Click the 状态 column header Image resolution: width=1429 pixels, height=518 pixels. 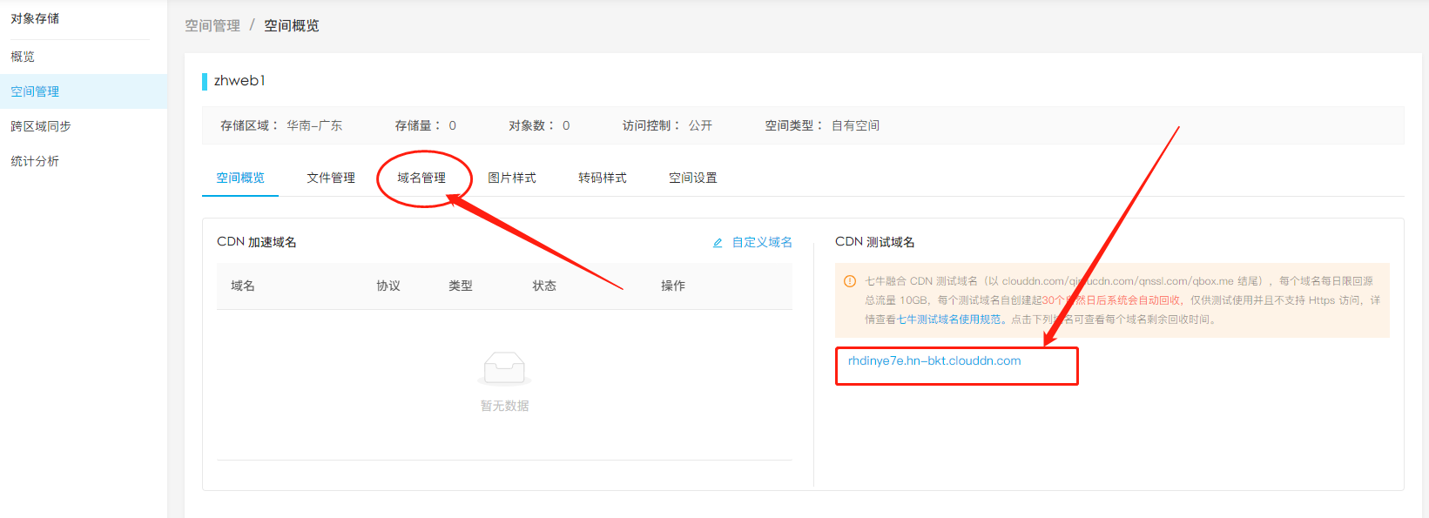544,286
